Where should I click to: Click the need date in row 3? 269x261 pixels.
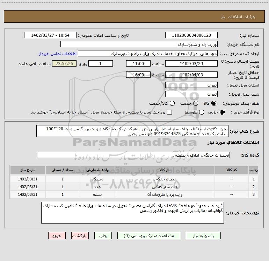click(x=28, y=194)
